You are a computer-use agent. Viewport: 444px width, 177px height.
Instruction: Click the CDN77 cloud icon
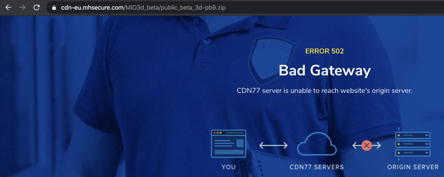[x=317, y=144]
